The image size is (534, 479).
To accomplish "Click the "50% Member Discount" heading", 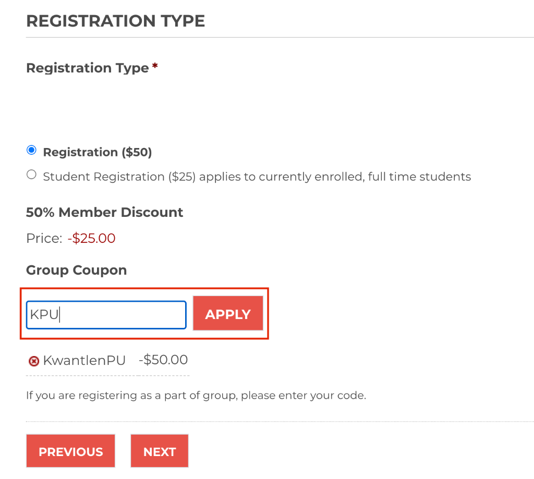I will pos(104,212).
